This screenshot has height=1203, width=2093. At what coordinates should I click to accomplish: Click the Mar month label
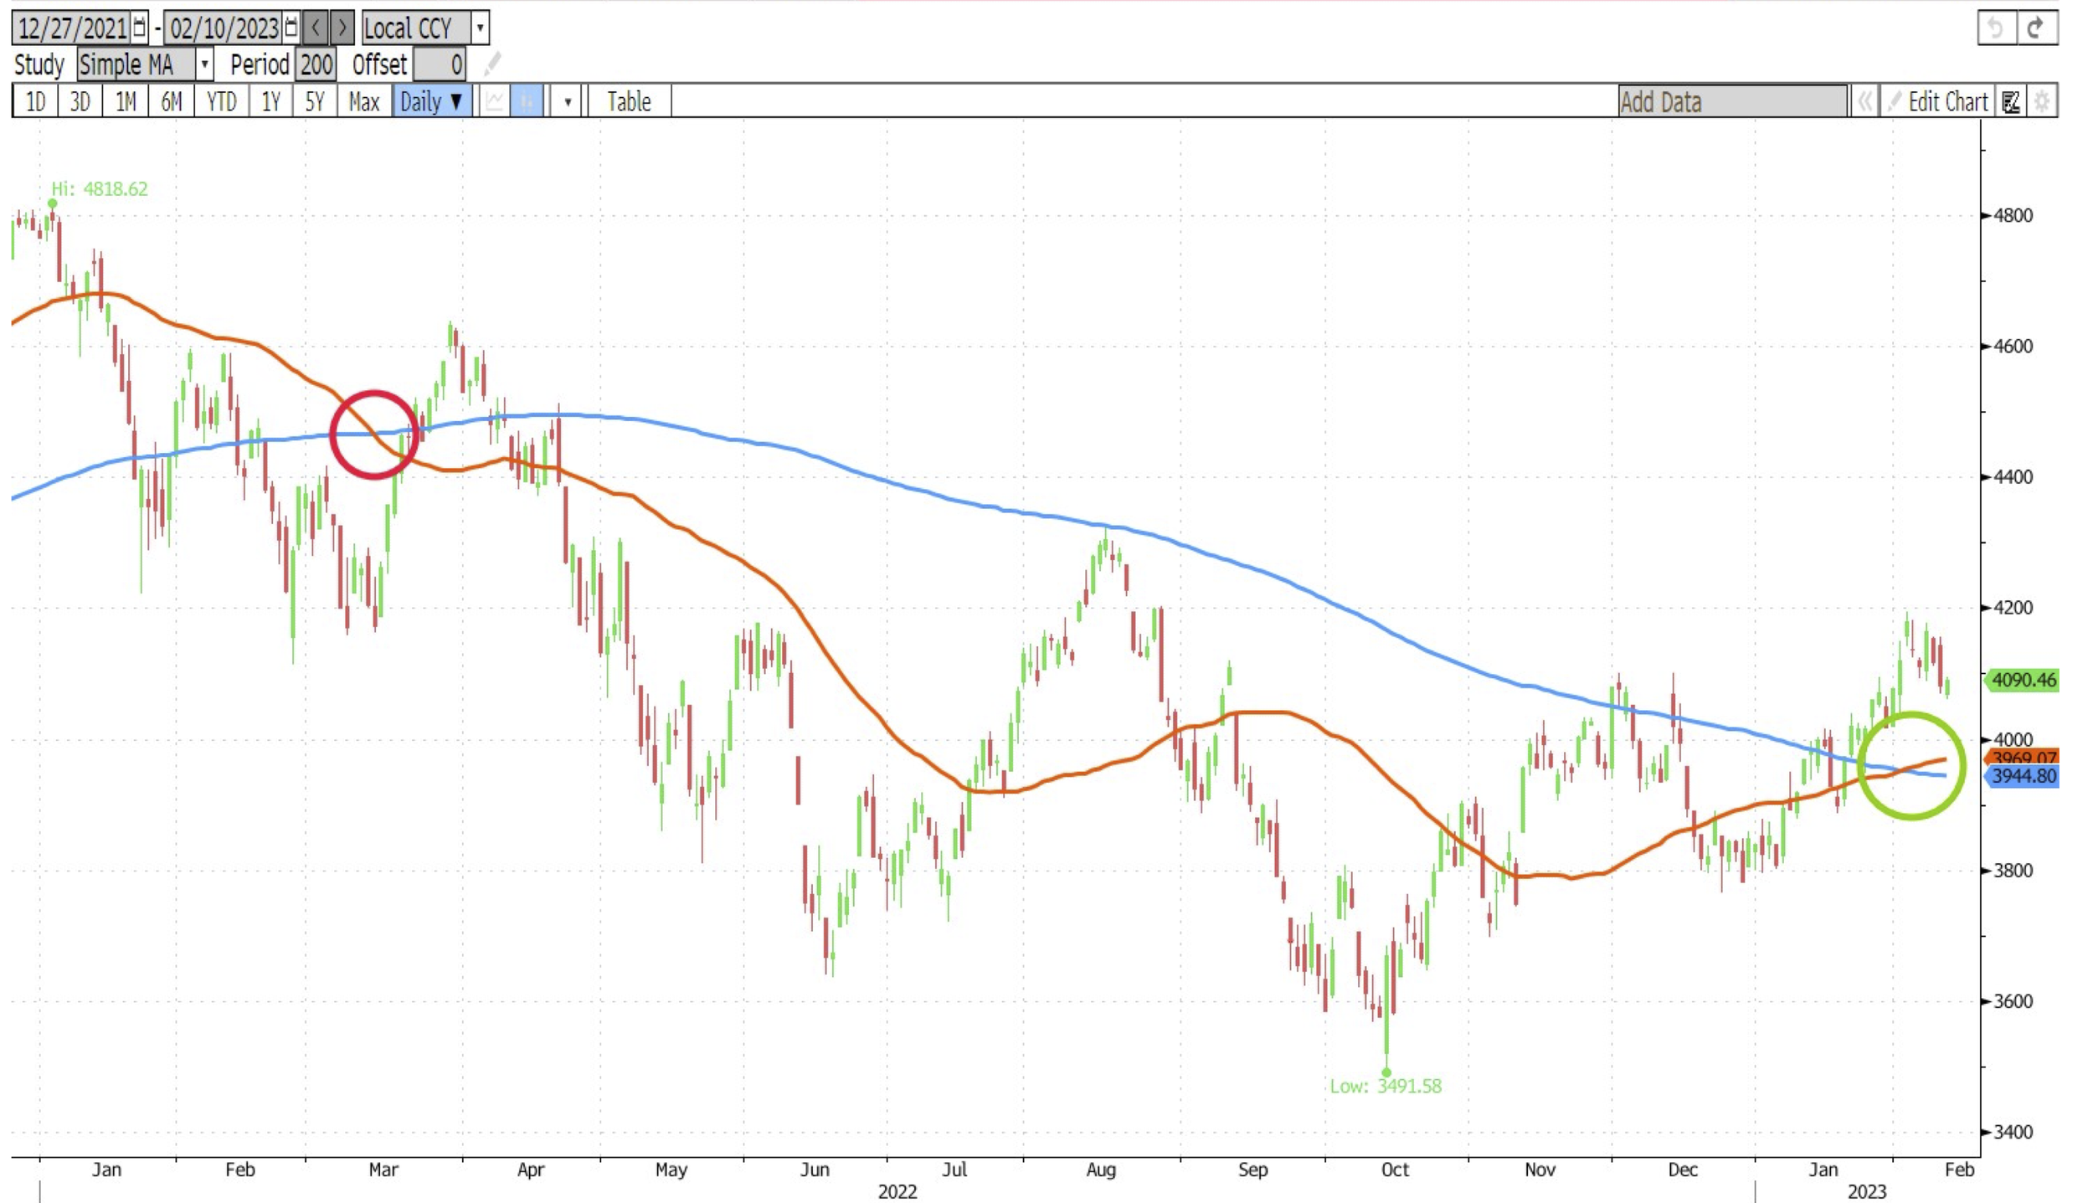383,1169
